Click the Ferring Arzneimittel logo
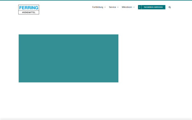This screenshot has width=192, height=120. tap(29, 10)
